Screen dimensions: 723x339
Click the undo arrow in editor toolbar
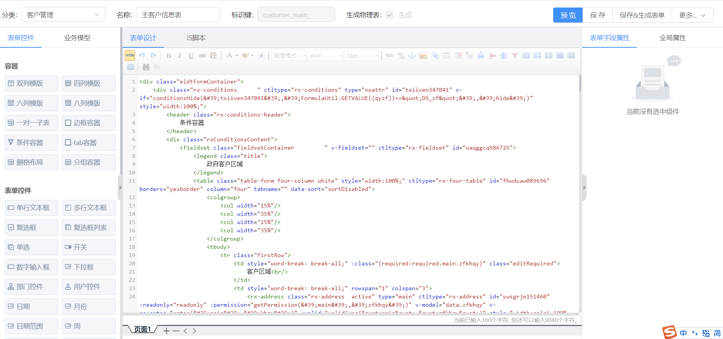tap(142, 55)
